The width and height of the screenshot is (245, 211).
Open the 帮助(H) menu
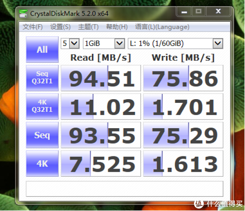117,27
